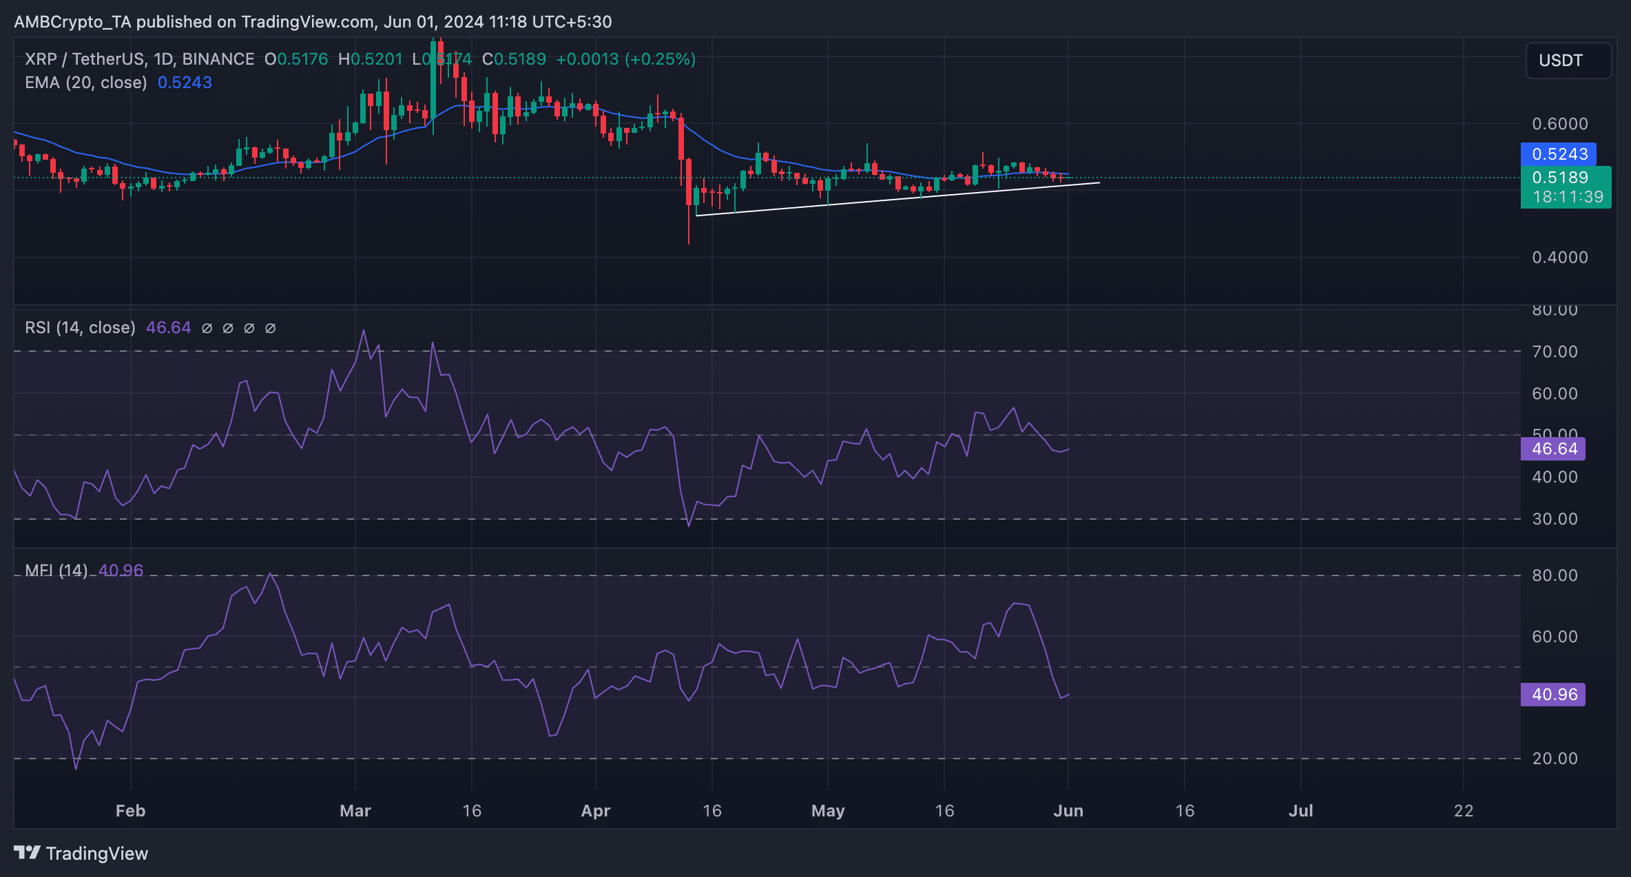
Task: Click the Jun date label on time axis
Action: coord(1068,811)
